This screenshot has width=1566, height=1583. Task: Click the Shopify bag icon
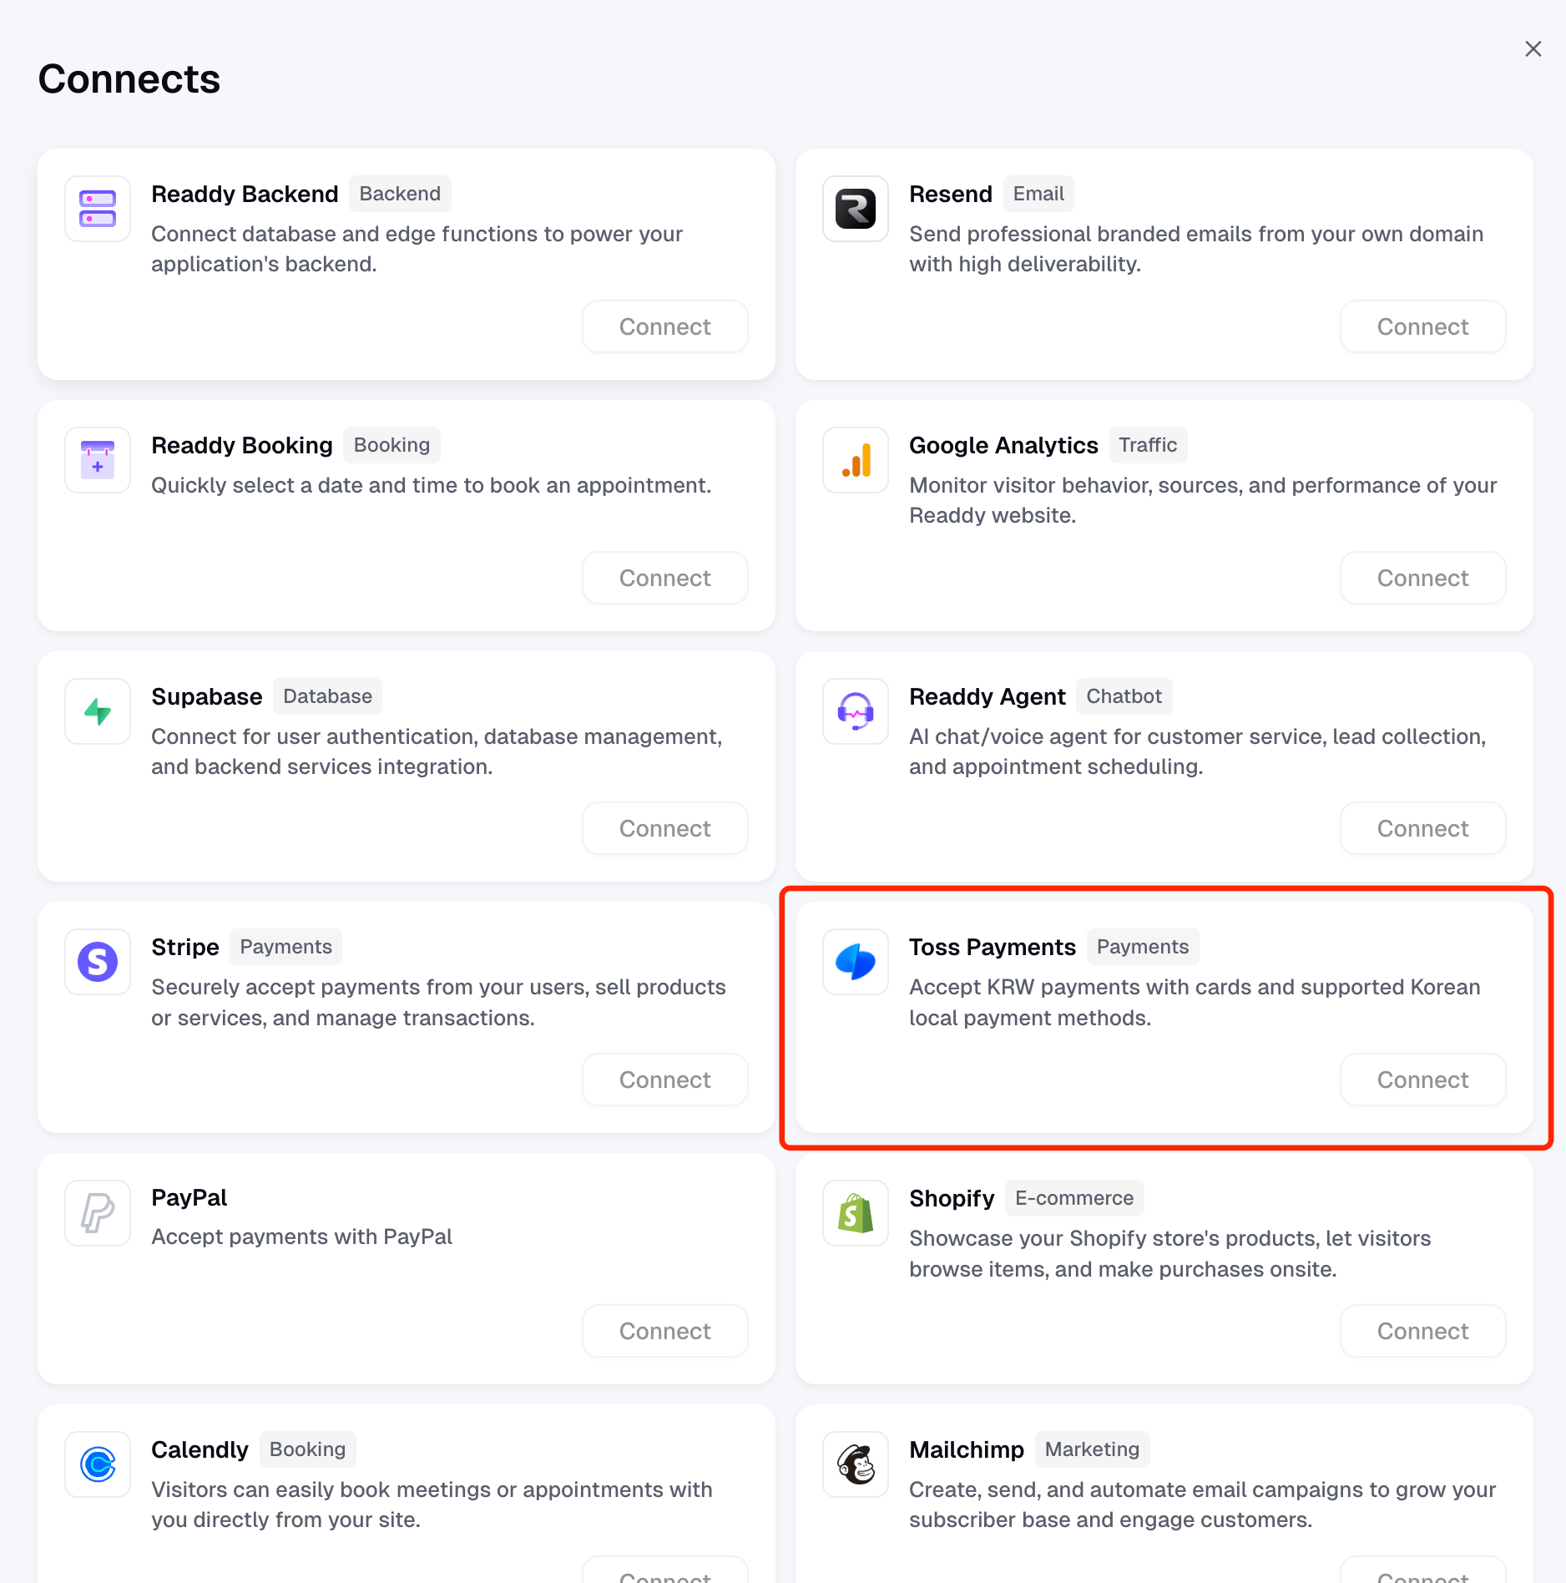coord(856,1213)
